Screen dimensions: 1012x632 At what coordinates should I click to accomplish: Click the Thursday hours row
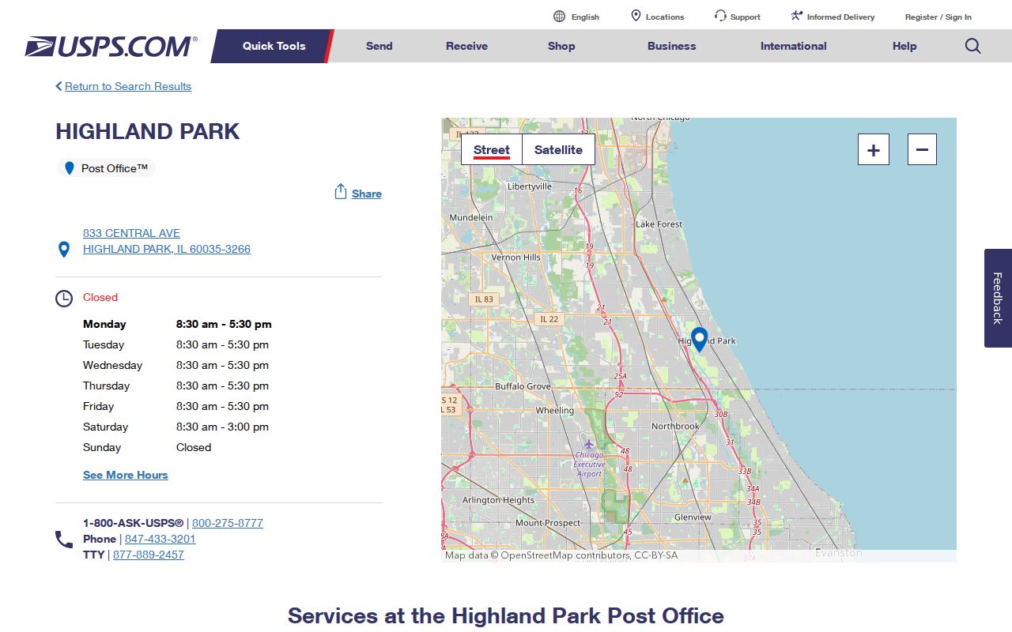click(176, 386)
